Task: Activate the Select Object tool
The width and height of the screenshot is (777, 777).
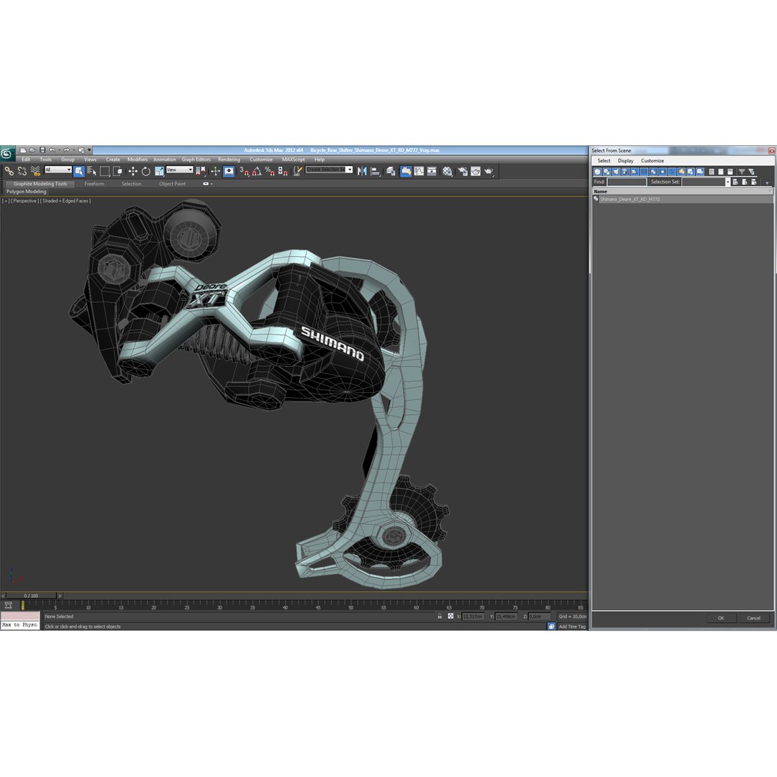Action: 79,171
